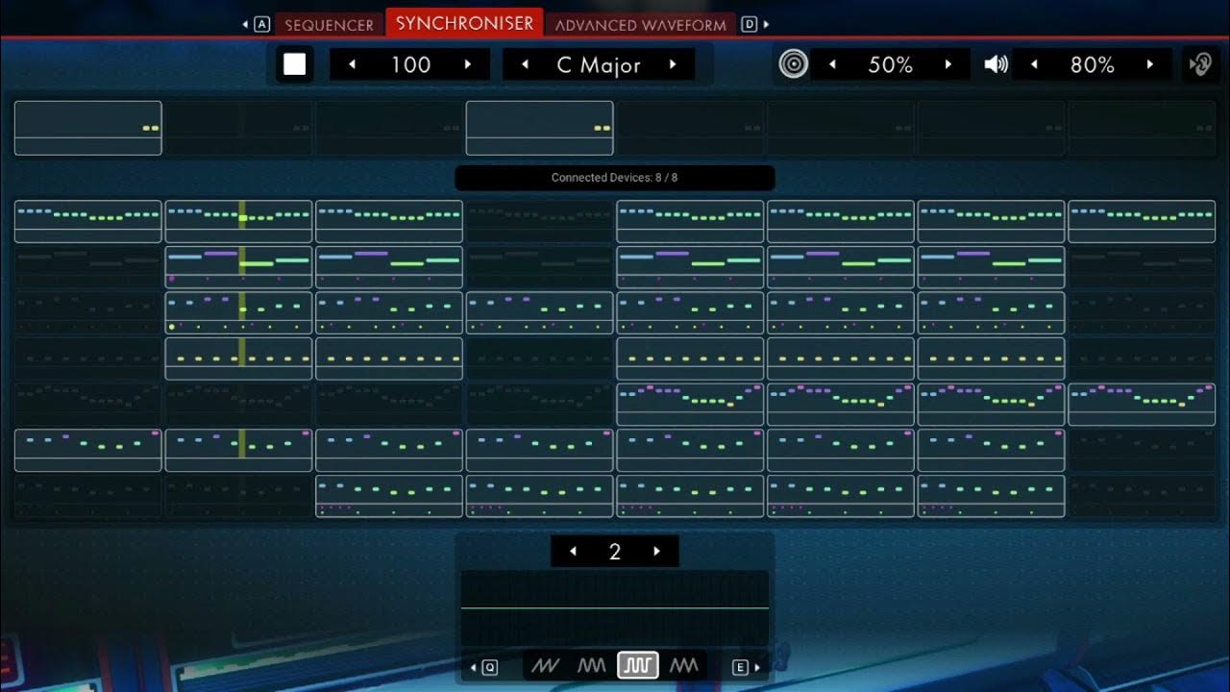Viewport: 1230px width, 692px height.
Task: Select the sawtooth waveform icon
Action: (x=546, y=665)
